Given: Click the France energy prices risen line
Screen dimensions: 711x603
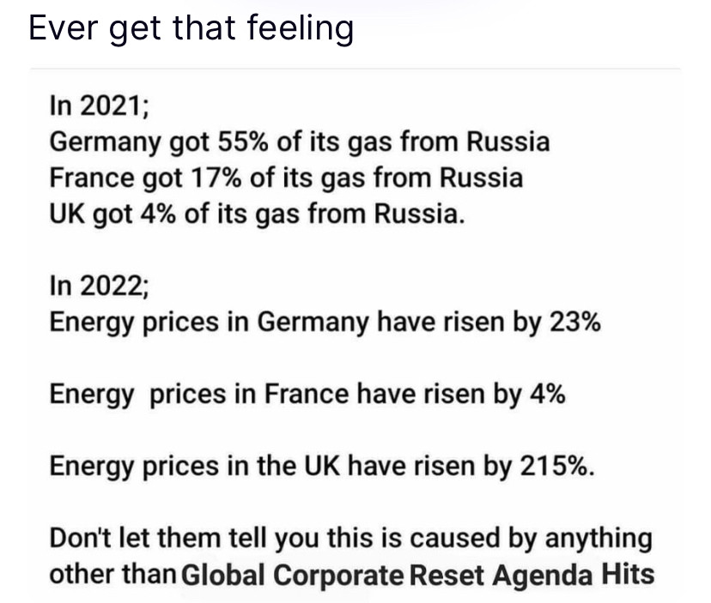Looking at the screenshot, I should pos(307,395).
